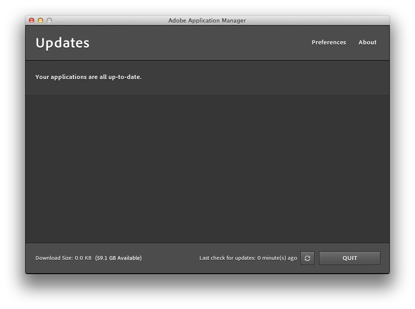Click 'Last check for updates' status text
Viewport: 415px width, 309px height.
[248, 258]
